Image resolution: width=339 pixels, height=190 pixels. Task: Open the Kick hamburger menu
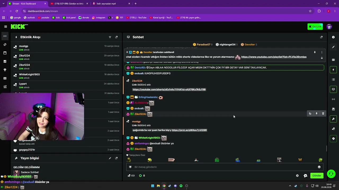[x=6, y=27]
